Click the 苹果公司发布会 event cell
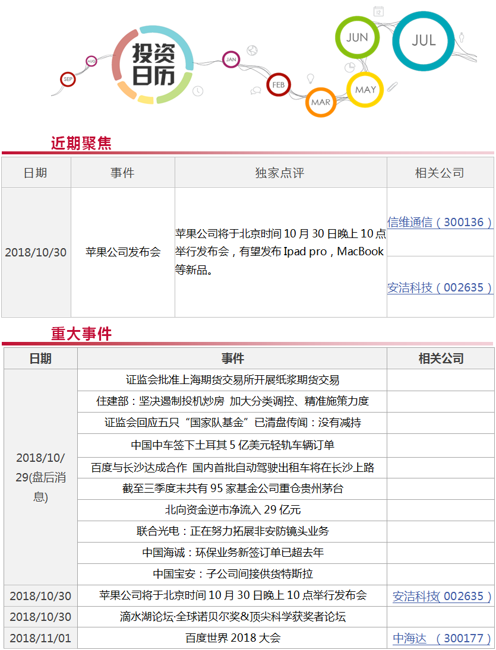Screen dimensions: 496x650 coord(123,252)
